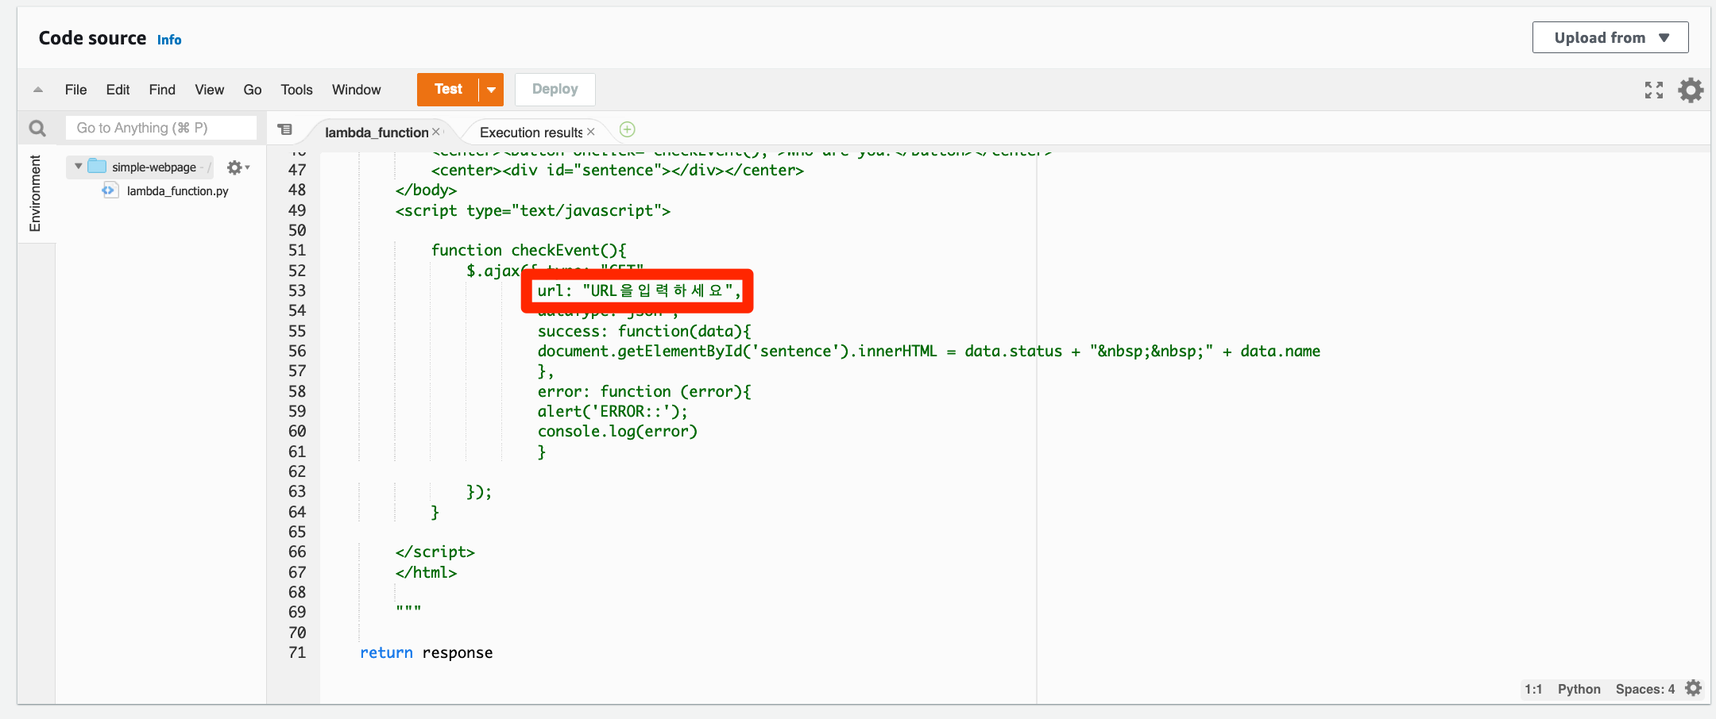Switch to the lambda_function tab
The height and width of the screenshot is (719, 1716).
tap(377, 133)
